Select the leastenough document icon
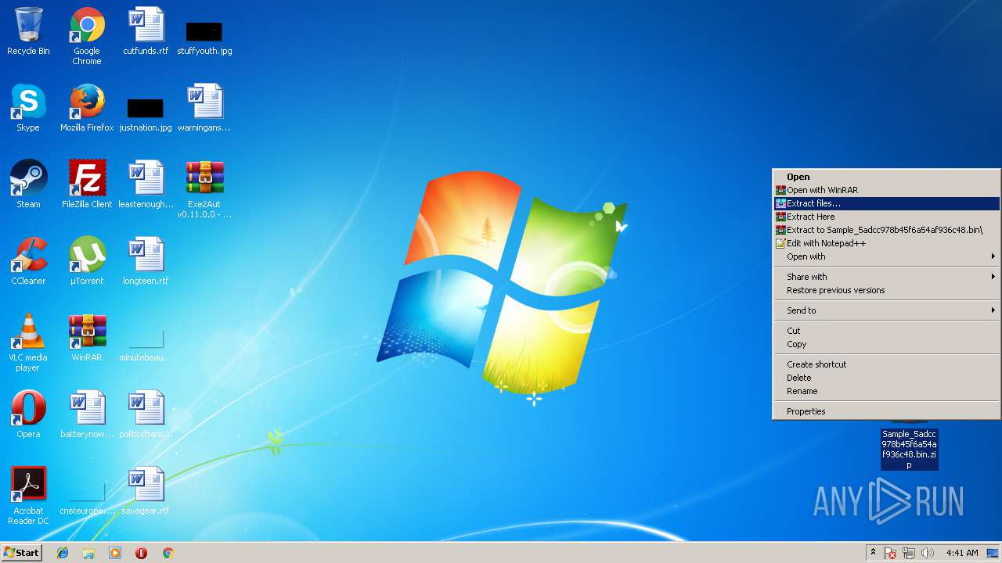This screenshot has width=1002, height=563. 146,185
